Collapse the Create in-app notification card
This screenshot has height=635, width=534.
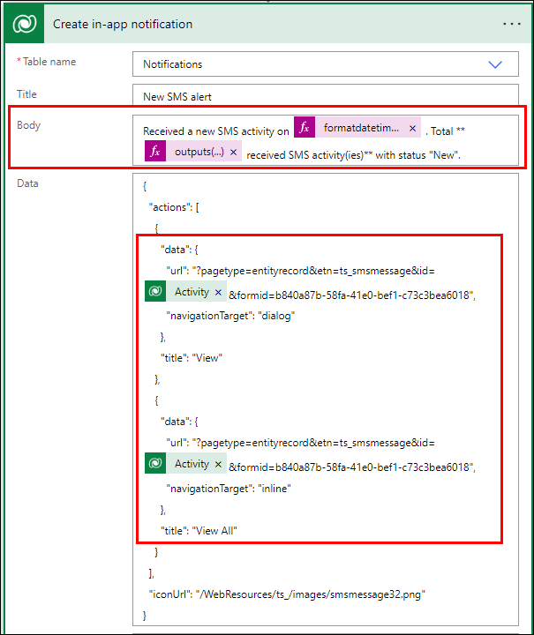pyautogui.click(x=265, y=25)
